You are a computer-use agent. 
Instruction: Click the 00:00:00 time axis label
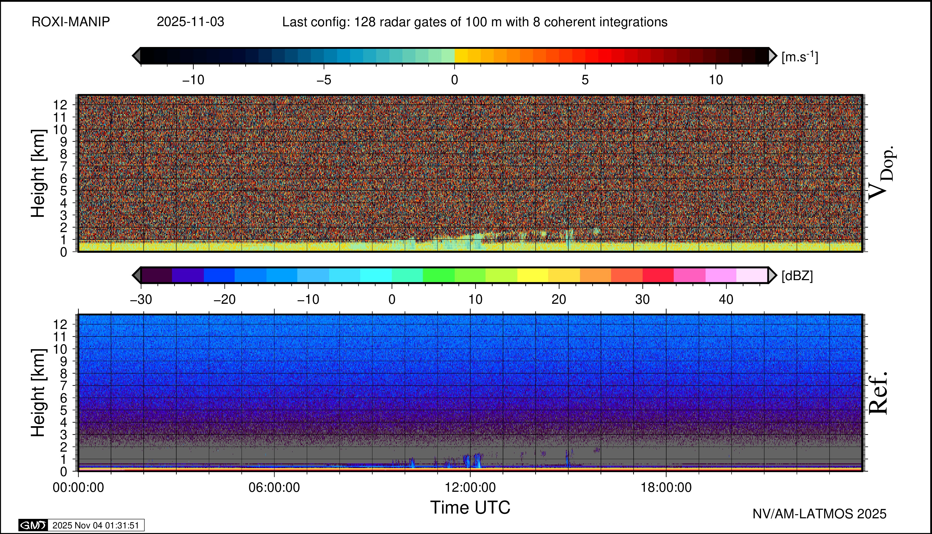(78, 488)
